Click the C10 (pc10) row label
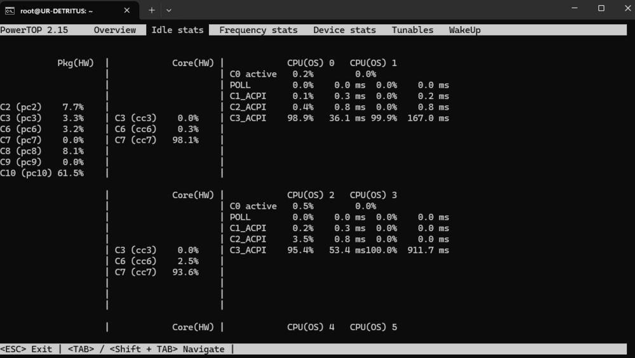This screenshot has width=635, height=358. (26, 173)
